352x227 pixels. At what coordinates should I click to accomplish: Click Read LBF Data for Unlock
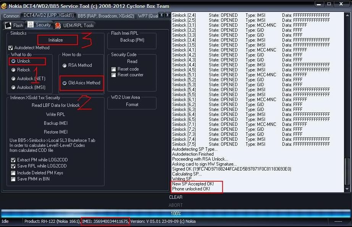click(56, 105)
